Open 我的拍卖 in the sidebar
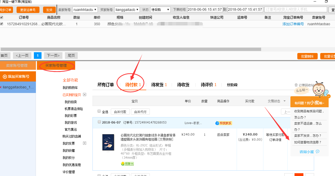The image size is (335, 176). [x=71, y=102]
